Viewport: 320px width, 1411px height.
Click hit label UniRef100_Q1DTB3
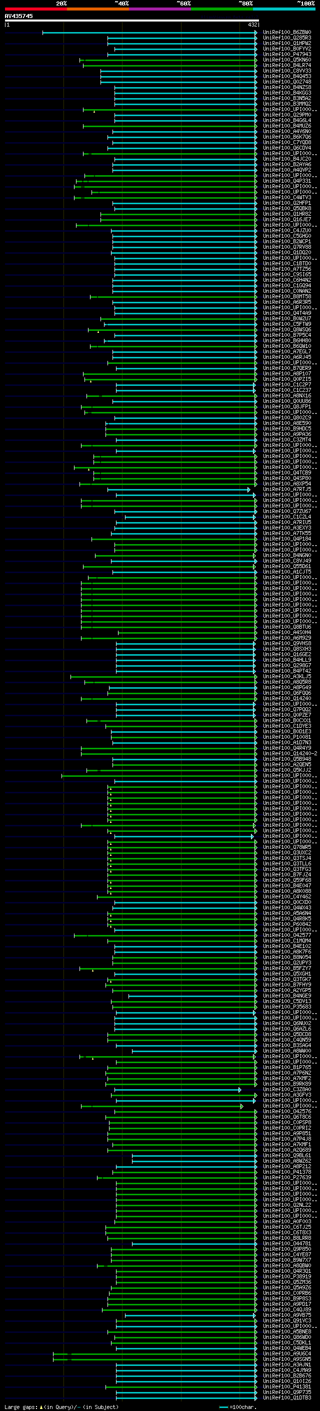tap(287, 1398)
